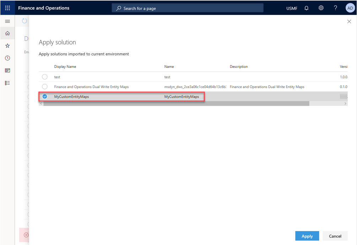
Task: Click the Version column header
Action: click(344, 67)
